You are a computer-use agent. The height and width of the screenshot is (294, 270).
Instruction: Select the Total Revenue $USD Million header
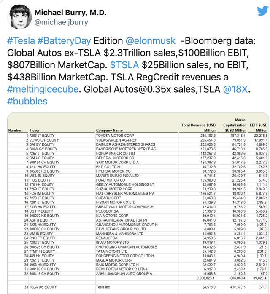197,128
